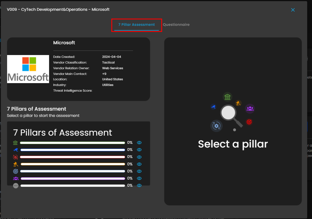Click the blue-outlined security camera progress bar
The height and width of the screenshot is (219, 312).
click(x=72, y=150)
